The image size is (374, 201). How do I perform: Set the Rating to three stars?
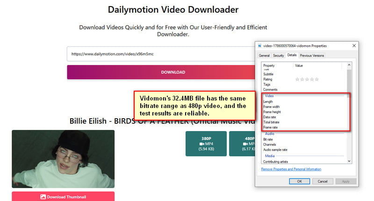(307, 79)
